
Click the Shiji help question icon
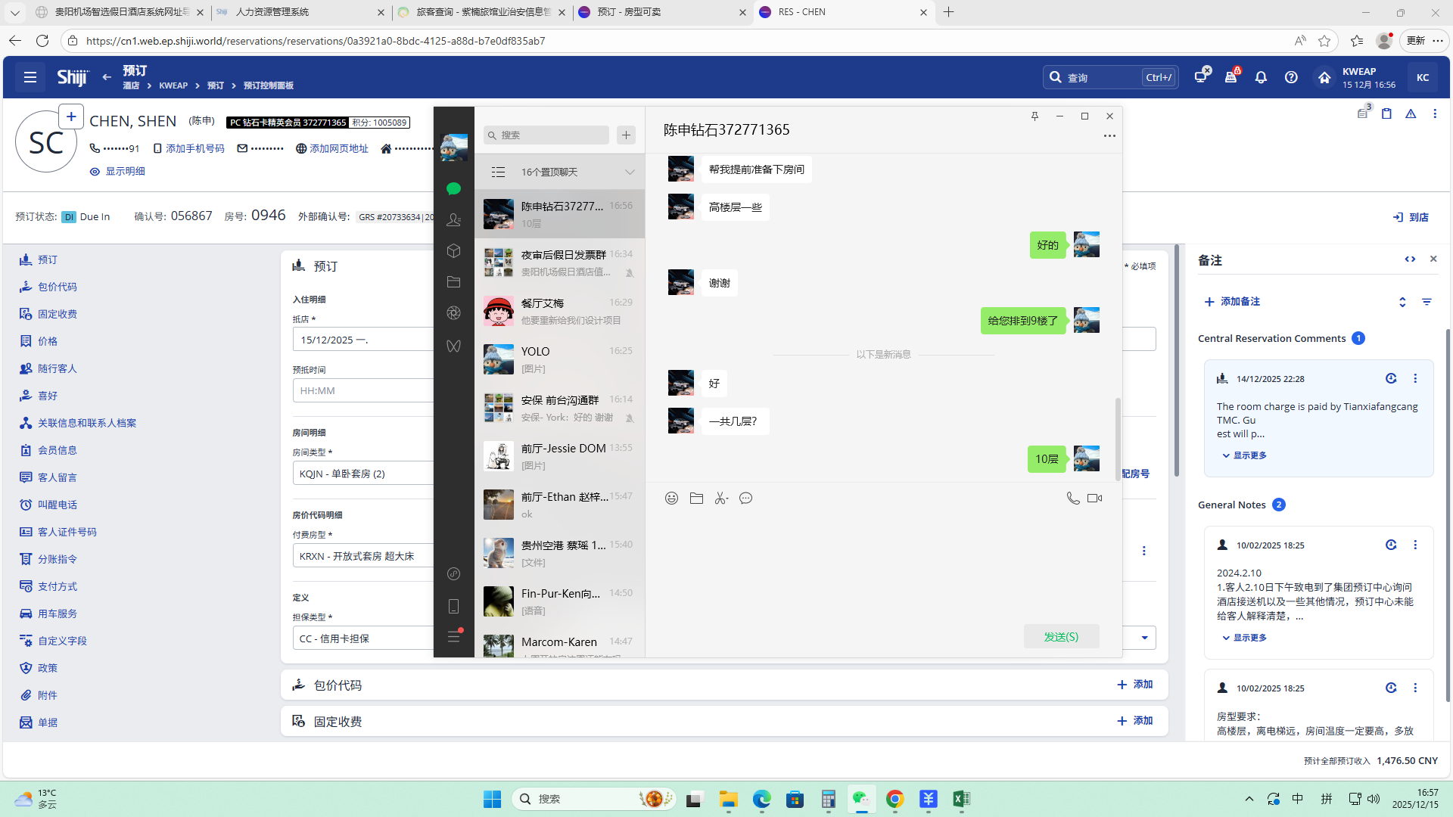click(x=1291, y=77)
